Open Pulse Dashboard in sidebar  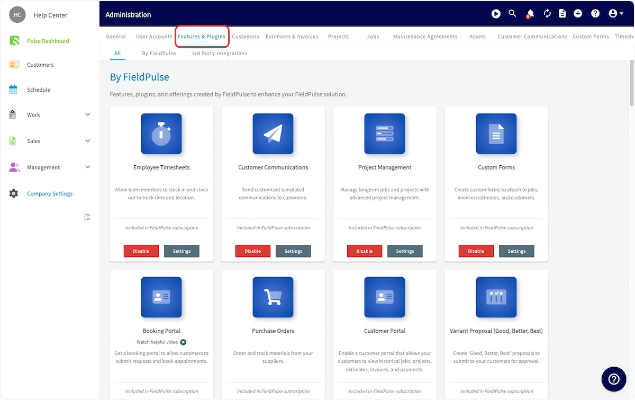tap(48, 41)
